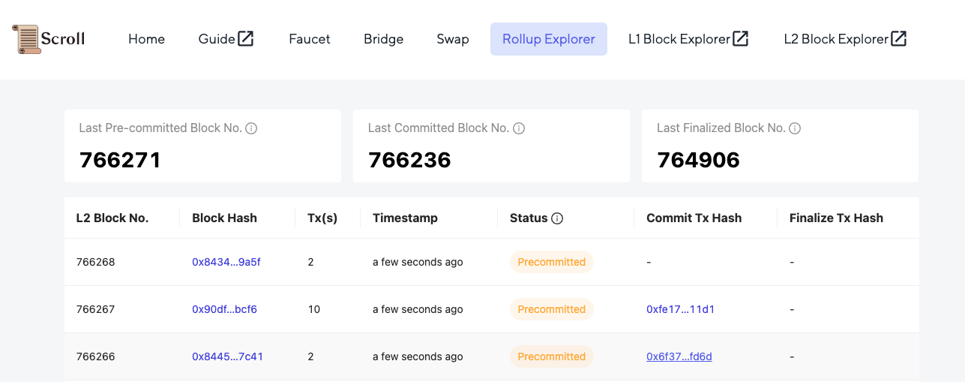Image resolution: width=965 pixels, height=382 pixels.
Task: Go to the Faucet page
Action: tap(310, 39)
